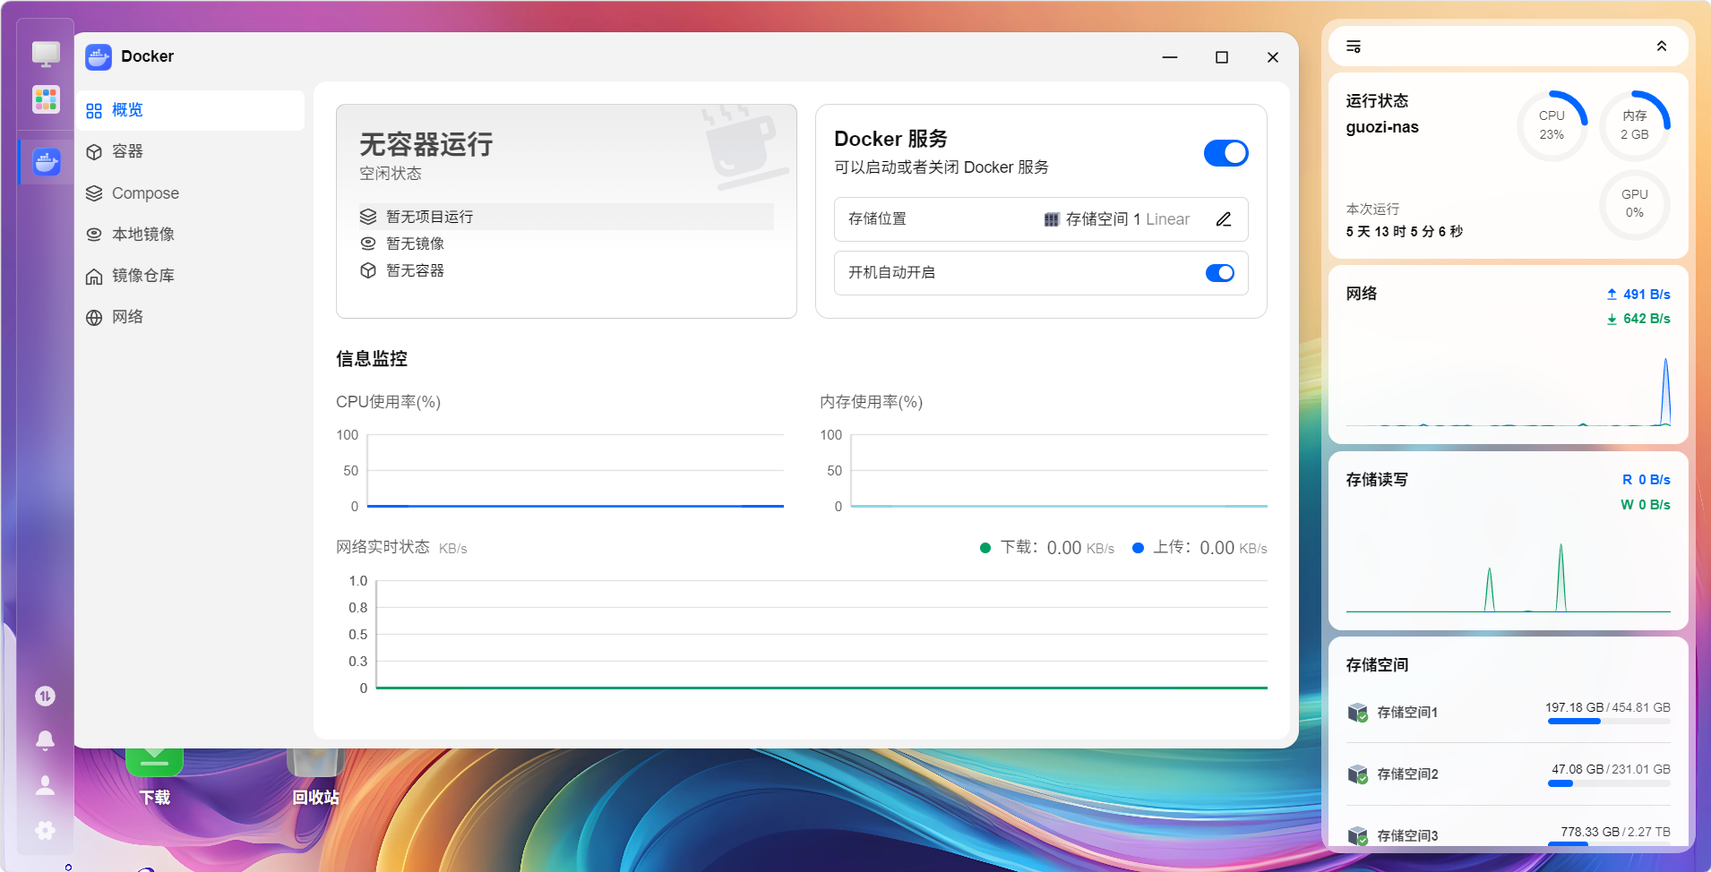Click the 概览 grid icon

pos(94,111)
